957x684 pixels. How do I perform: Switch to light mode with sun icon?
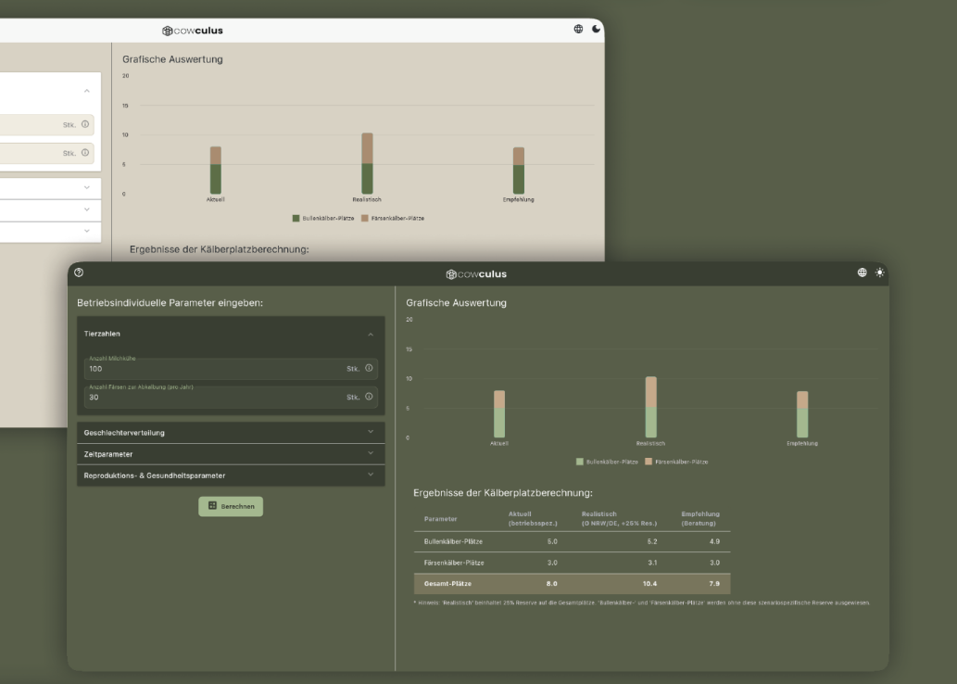click(880, 272)
